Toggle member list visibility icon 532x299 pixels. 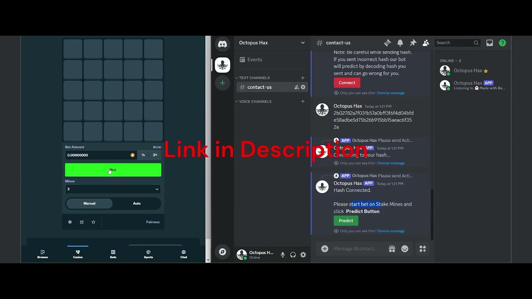[x=426, y=43]
